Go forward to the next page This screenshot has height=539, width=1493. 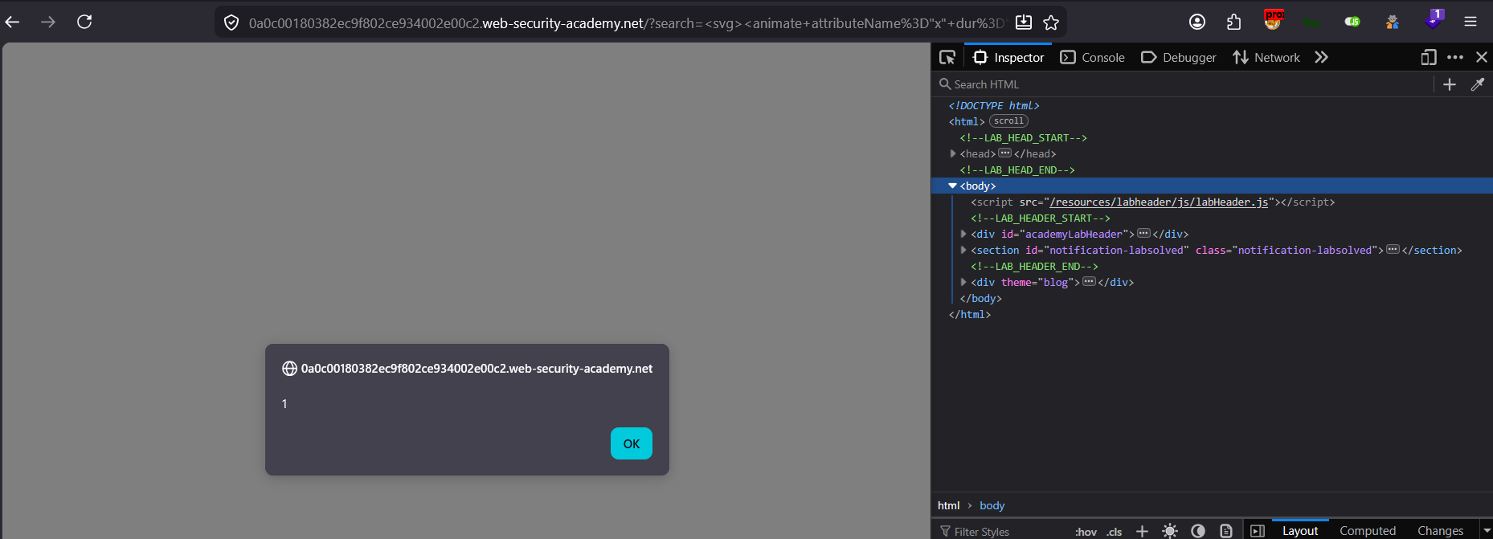click(48, 22)
